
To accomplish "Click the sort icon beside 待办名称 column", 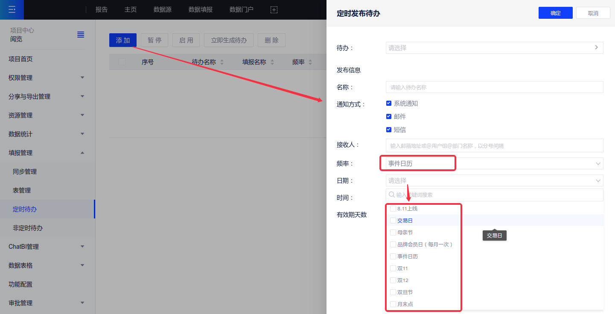I will (222, 62).
